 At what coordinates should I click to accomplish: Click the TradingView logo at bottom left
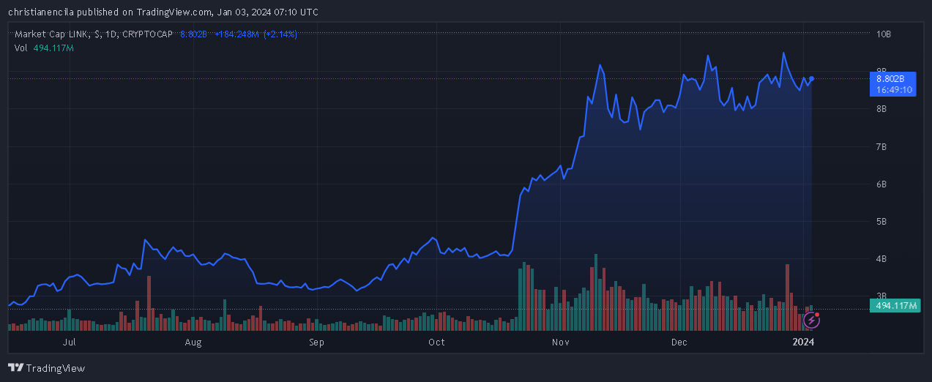click(46, 368)
